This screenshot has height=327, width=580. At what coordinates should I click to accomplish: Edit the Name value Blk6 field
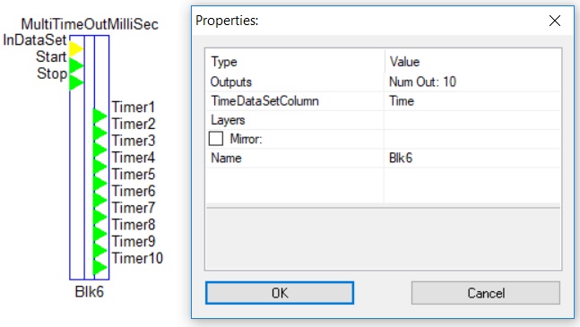pyautogui.click(x=472, y=159)
